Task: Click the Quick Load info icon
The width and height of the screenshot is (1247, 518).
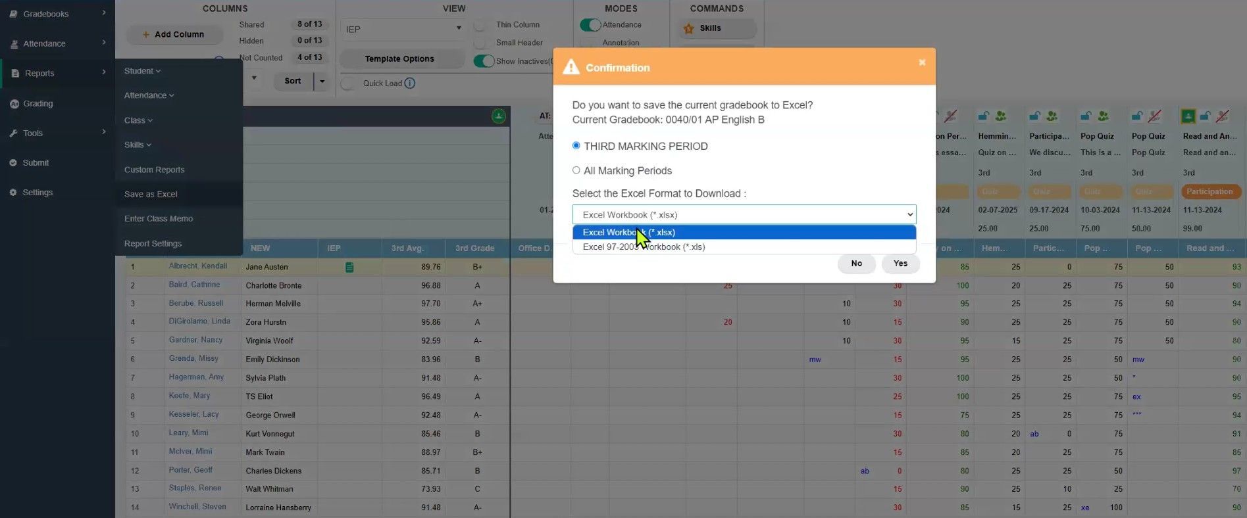Action: (x=410, y=83)
